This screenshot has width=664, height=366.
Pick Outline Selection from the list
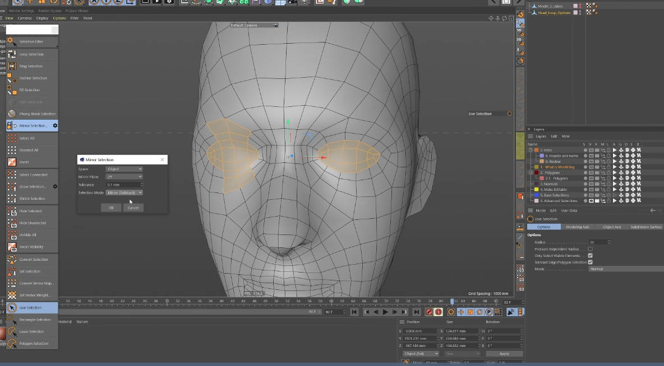32,78
